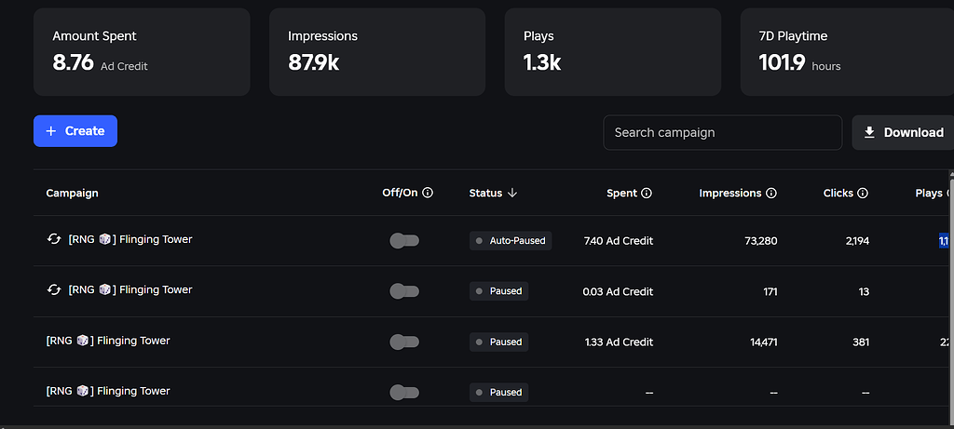The width and height of the screenshot is (954, 429).
Task: Enable the campaign that spent 0.03 Ad Credit
Action: pos(404,291)
